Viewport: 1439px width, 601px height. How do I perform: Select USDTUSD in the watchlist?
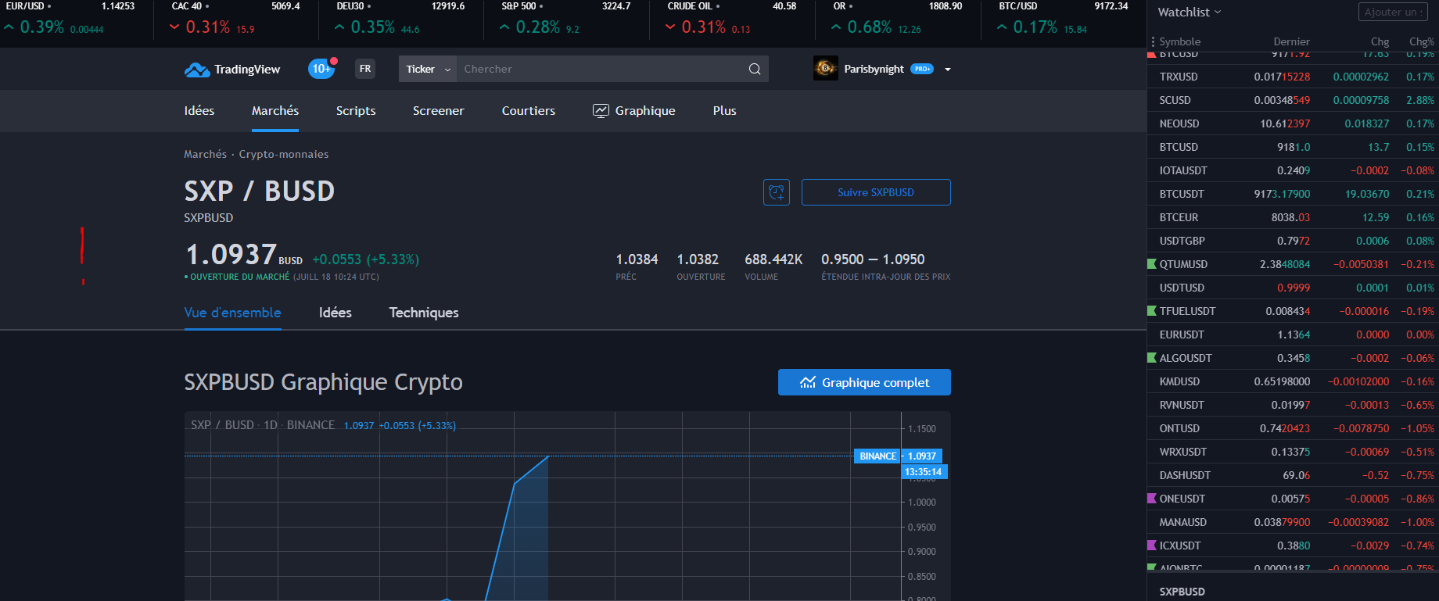1293,288
